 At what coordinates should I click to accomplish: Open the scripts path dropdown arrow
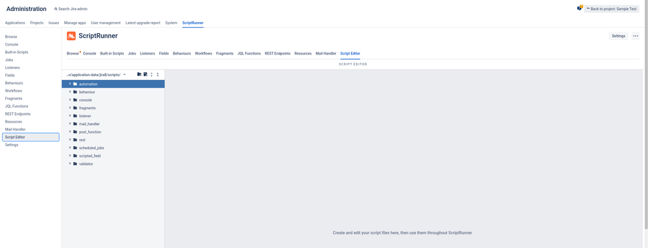click(125, 75)
